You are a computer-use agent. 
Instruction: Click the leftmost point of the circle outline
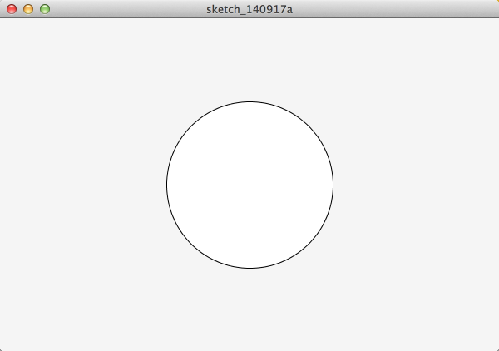(167, 185)
